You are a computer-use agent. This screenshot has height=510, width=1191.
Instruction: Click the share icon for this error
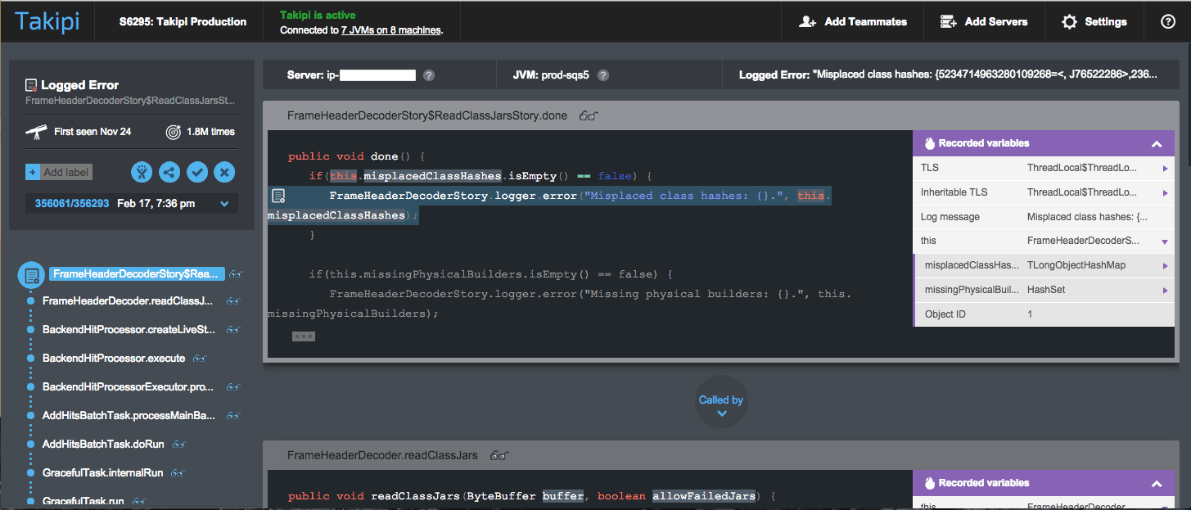tap(169, 172)
